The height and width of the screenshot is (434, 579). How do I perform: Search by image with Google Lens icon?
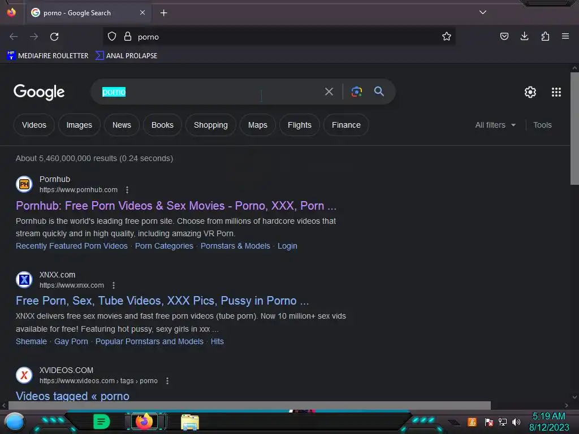coord(356,92)
